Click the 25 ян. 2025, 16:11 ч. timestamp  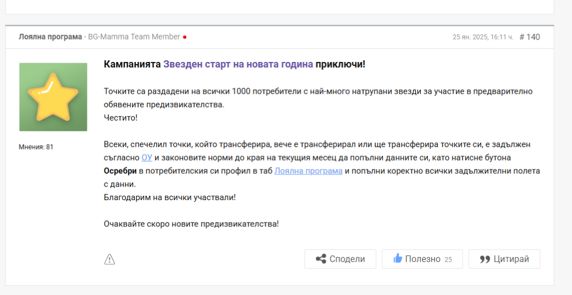(x=483, y=37)
